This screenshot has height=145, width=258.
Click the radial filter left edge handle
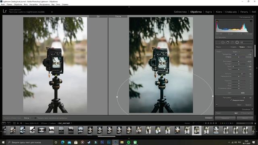coord(117,97)
